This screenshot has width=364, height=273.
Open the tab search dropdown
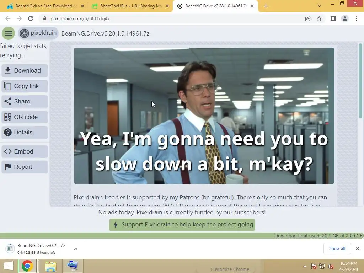coord(320,6)
